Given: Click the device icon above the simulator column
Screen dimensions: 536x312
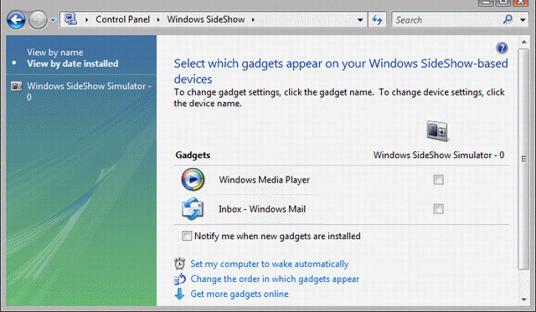Looking at the screenshot, I should point(437,130).
